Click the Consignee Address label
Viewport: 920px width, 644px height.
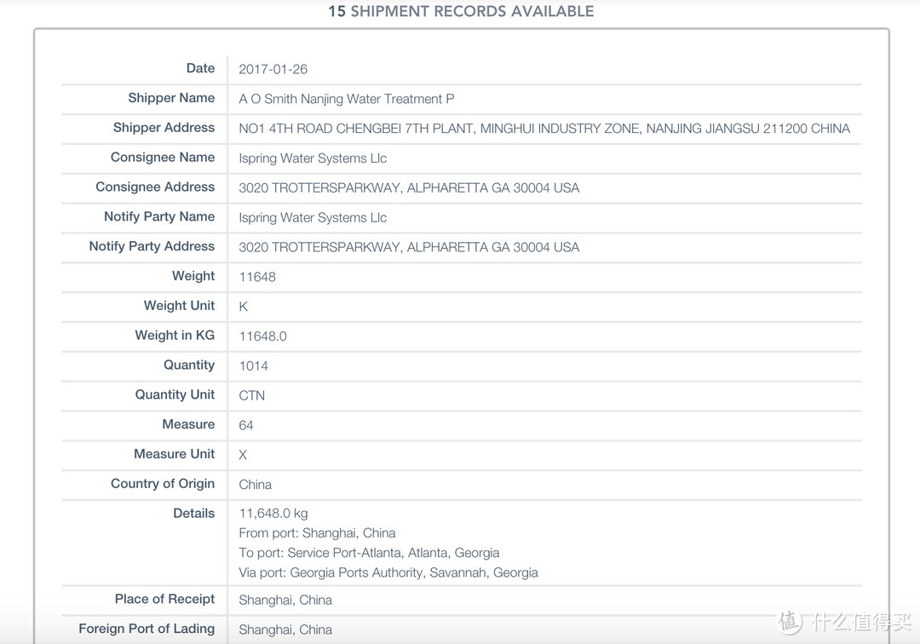(x=155, y=187)
